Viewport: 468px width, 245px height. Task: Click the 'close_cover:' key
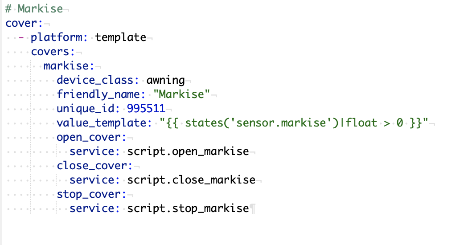click(94, 166)
